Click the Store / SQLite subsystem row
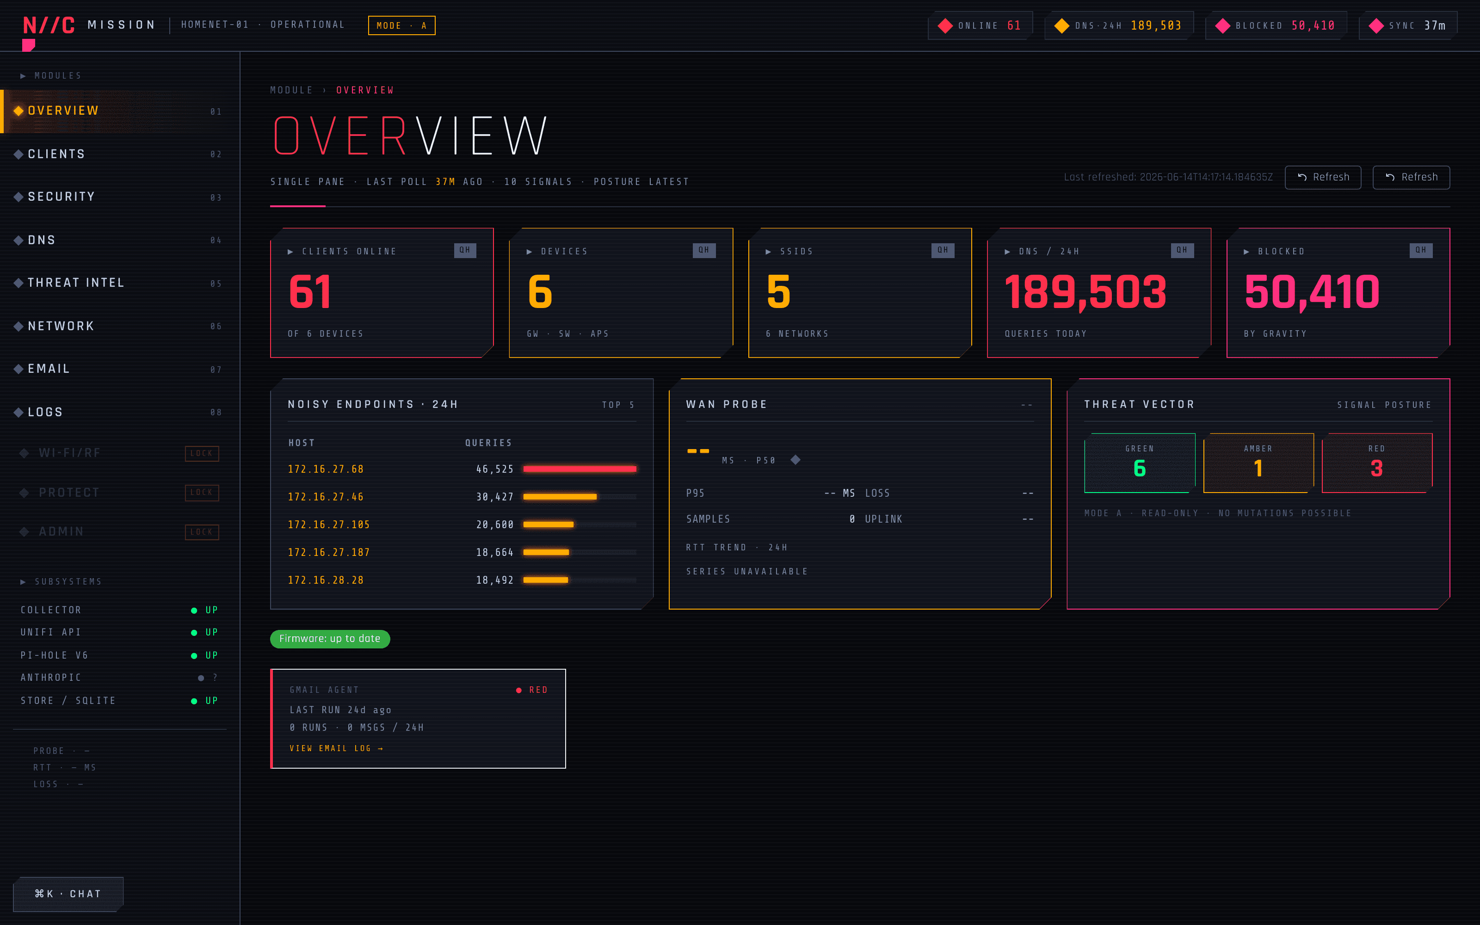 pyautogui.click(x=119, y=701)
